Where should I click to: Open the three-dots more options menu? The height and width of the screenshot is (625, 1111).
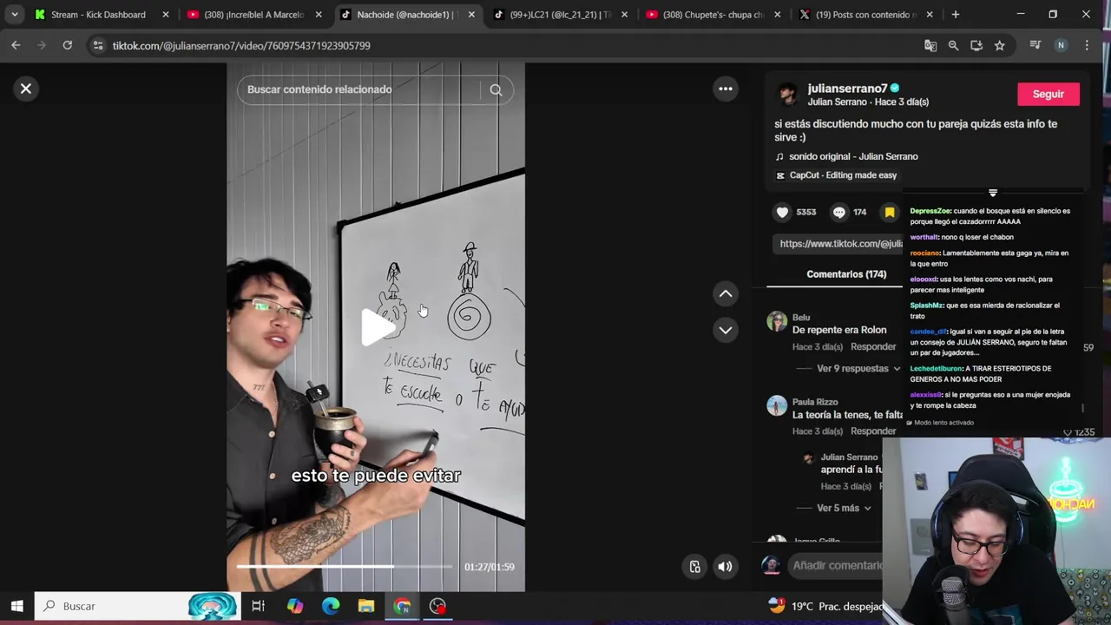coord(726,89)
